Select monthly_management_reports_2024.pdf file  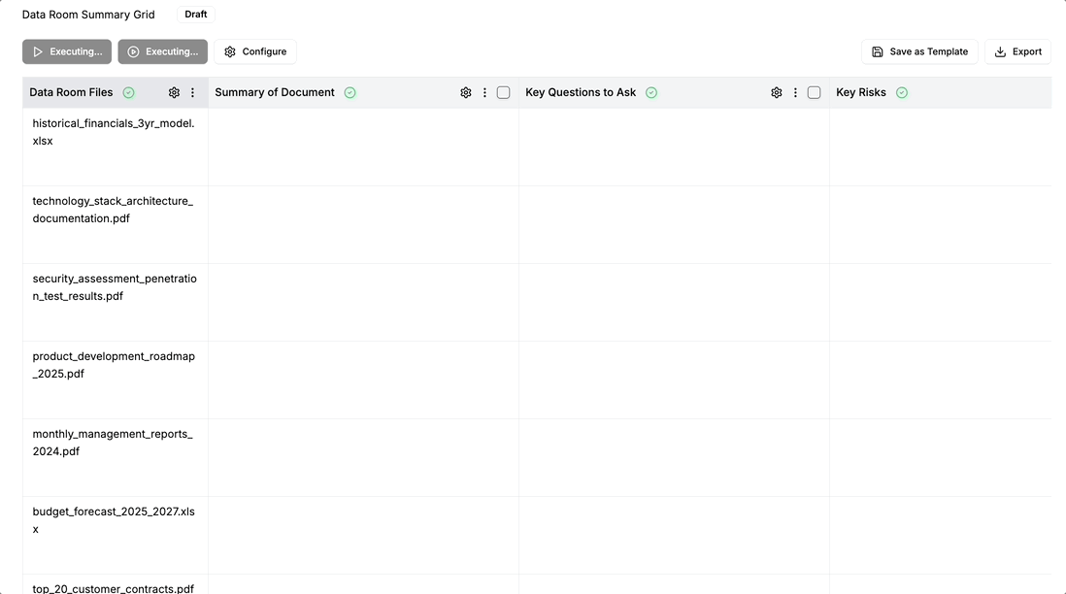[113, 442]
